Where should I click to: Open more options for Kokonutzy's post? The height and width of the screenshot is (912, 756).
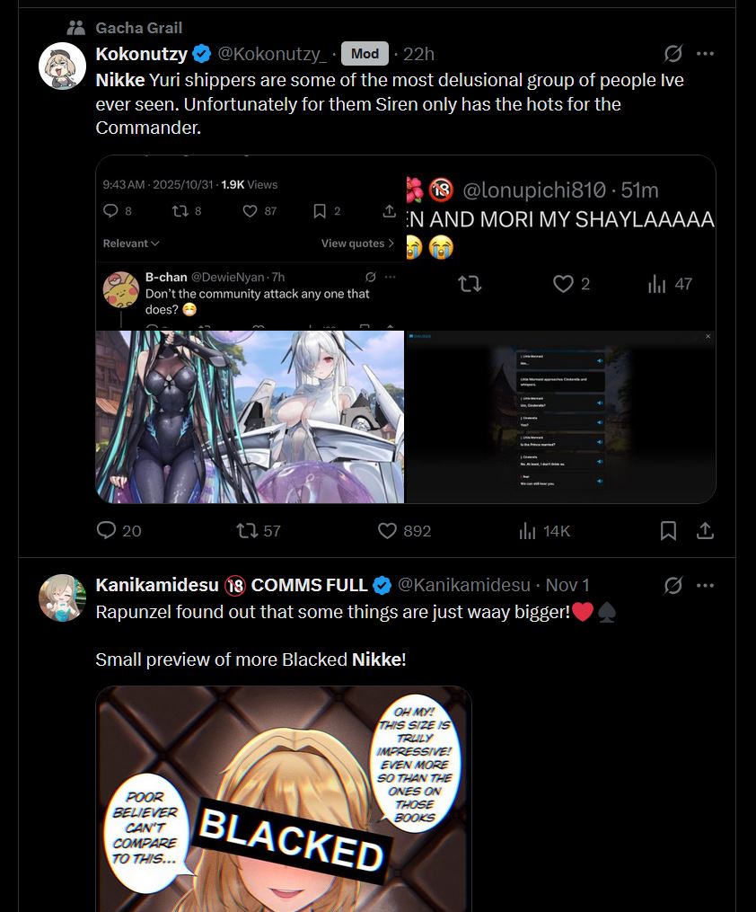[705, 54]
